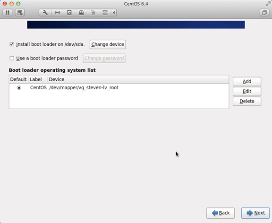The height and width of the screenshot is (223, 272).
Task: Select the CentOS /dev/mapper/vg_steven-lv_root row
Action: (x=119, y=87)
